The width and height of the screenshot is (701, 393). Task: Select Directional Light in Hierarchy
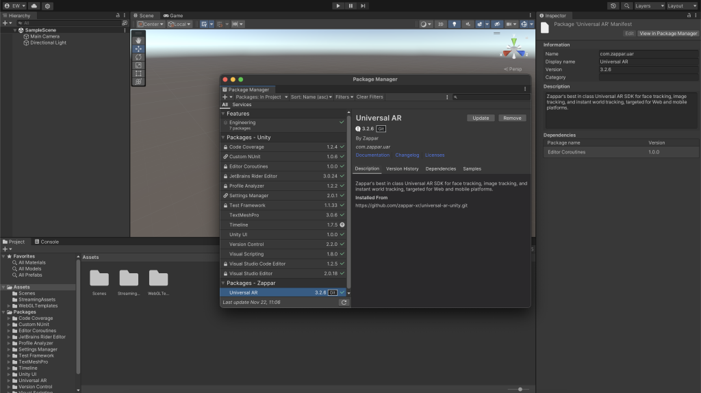pos(48,43)
